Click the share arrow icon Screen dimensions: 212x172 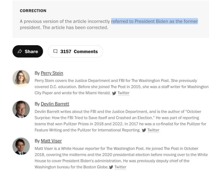[x=20, y=51]
